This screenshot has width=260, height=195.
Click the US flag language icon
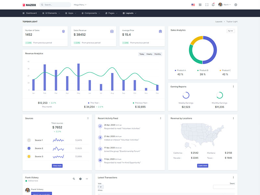click(193, 5)
